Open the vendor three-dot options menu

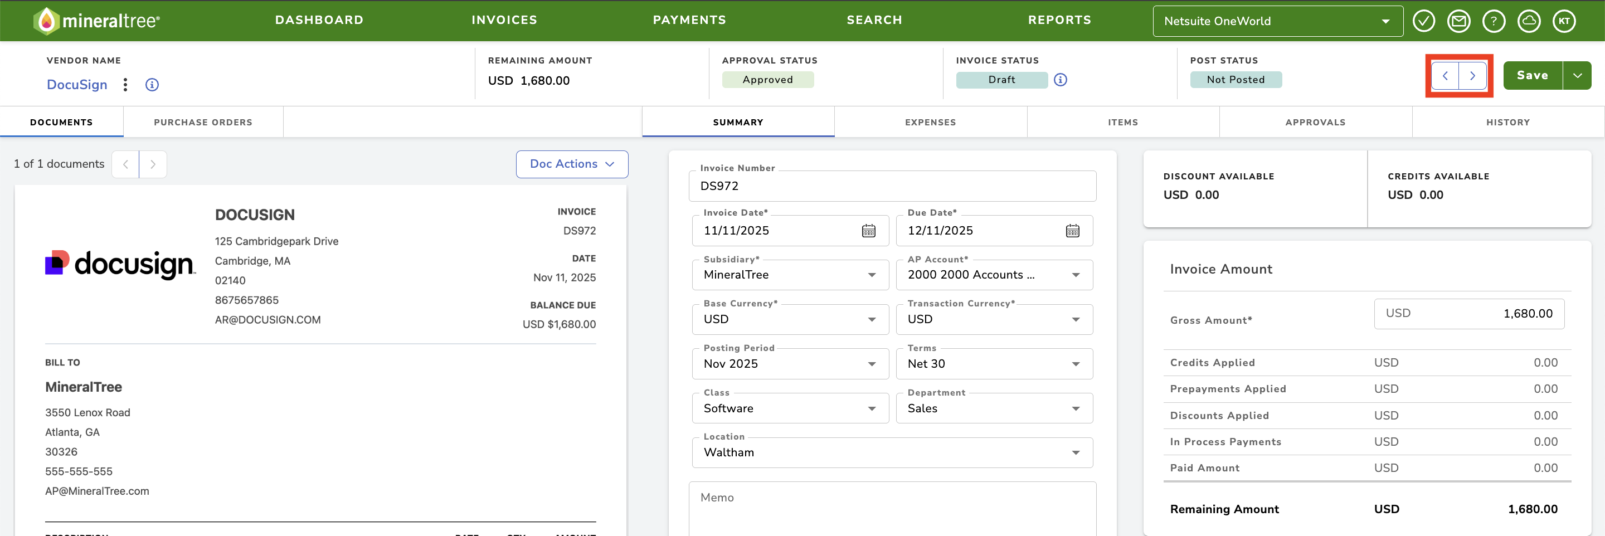tap(125, 85)
